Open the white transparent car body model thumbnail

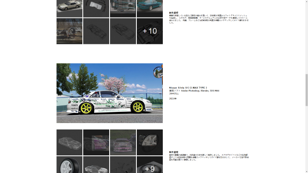coord(96,165)
